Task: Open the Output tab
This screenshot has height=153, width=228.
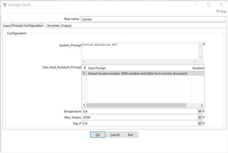Action: pos(66,26)
